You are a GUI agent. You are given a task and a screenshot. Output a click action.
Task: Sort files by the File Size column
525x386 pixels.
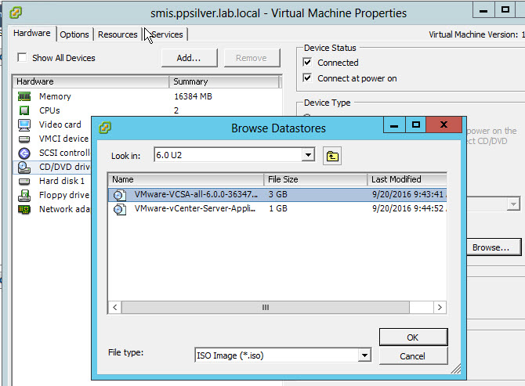(x=316, y=179)
